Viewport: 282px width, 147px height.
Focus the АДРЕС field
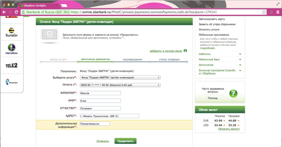(110, 116)
